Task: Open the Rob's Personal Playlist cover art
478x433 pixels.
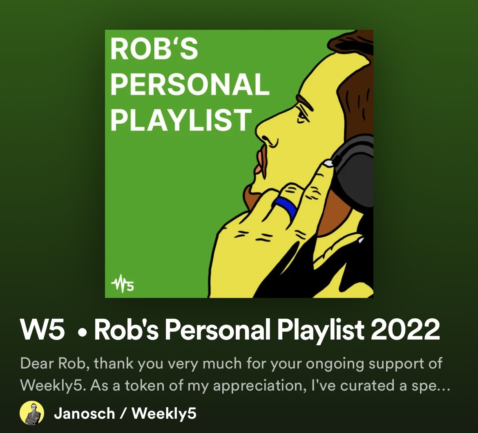Action: click(239, 164)
